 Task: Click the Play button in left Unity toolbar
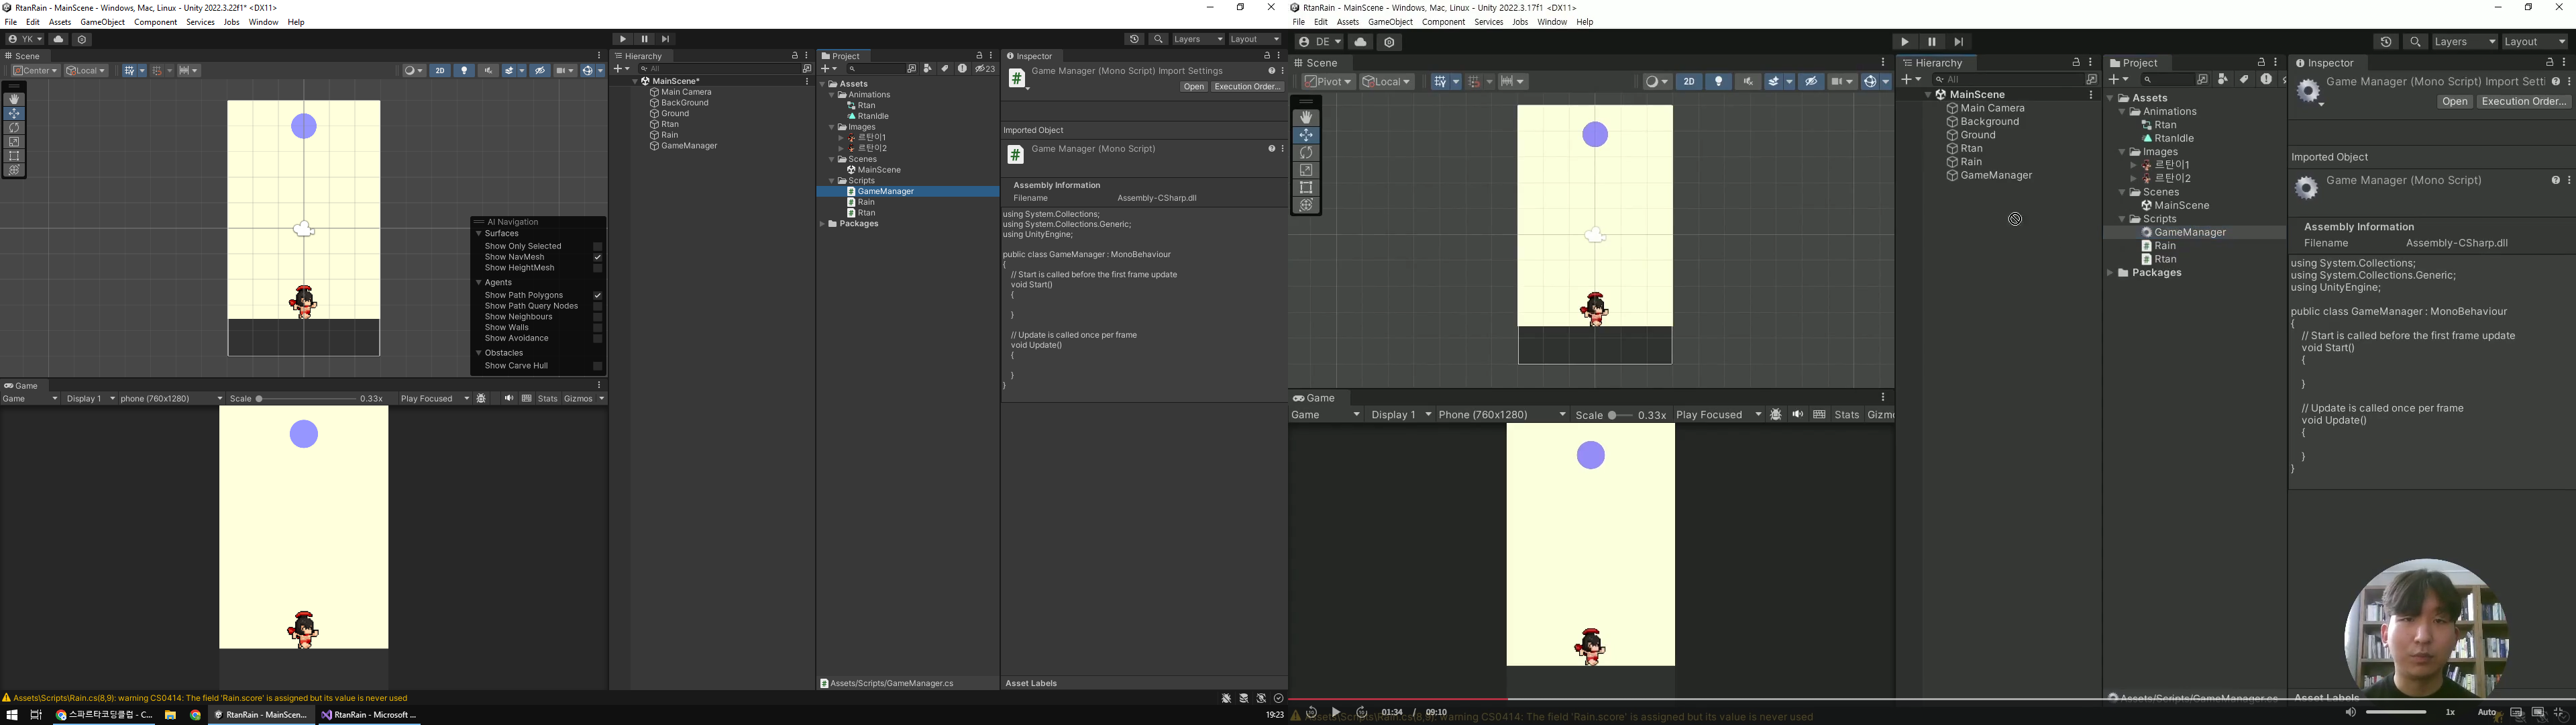point(623,39)
